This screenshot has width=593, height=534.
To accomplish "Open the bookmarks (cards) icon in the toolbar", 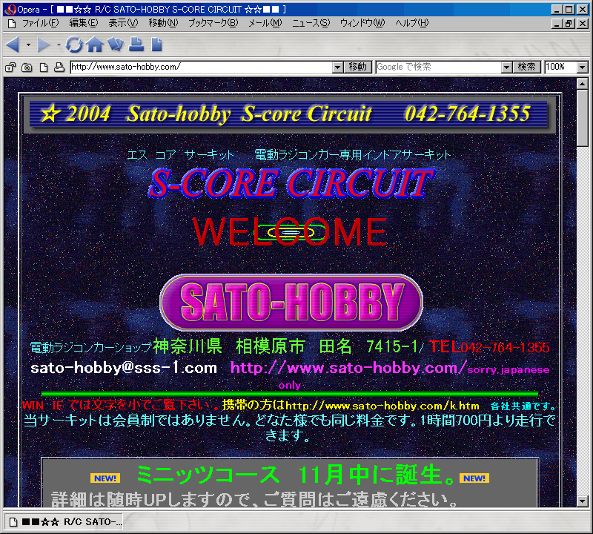I will 116,44.
